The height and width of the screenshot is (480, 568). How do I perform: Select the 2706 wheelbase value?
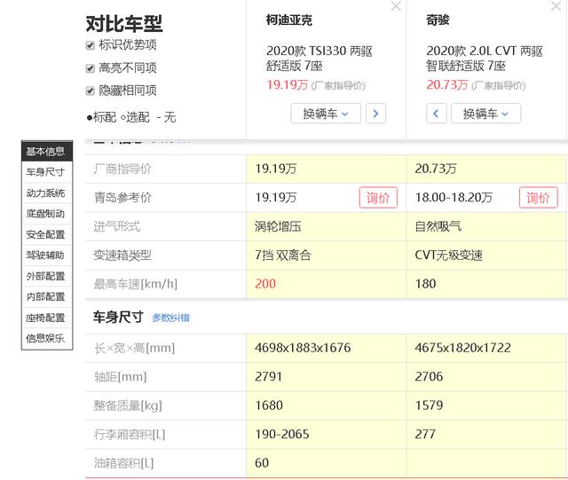(429, 376)
